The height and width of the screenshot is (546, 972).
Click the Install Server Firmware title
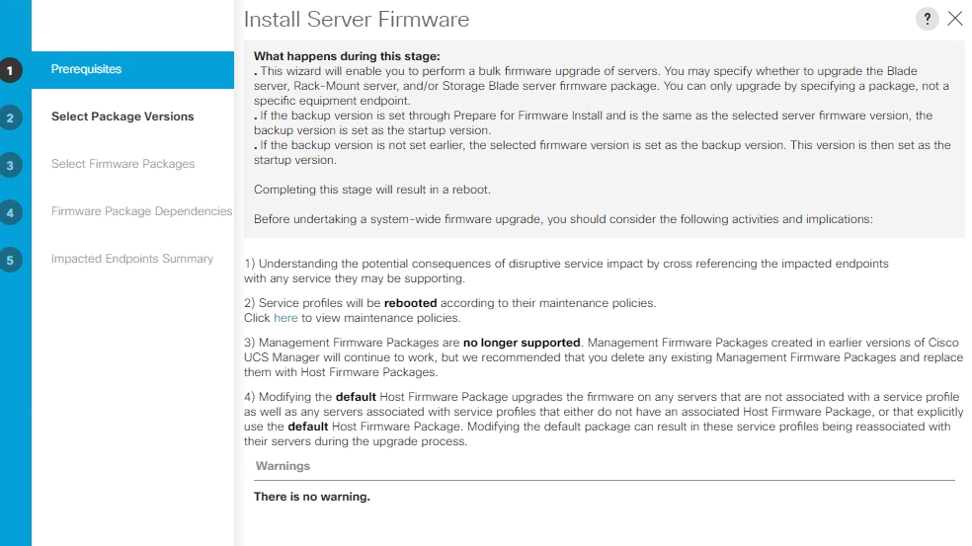(357, 20)
